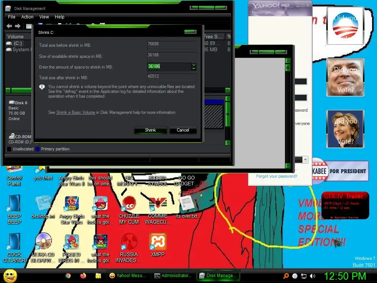Open the Shrink a Basic Volume help link

(x=75, y=112)
